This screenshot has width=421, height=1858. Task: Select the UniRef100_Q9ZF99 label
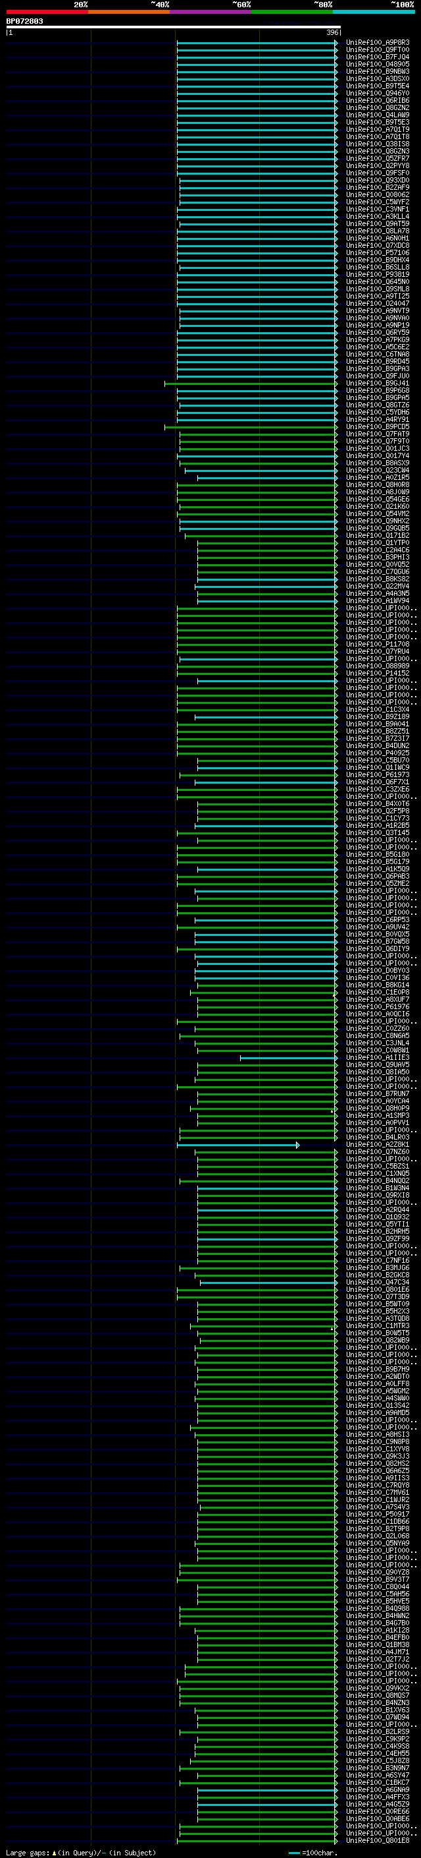pos(378,1239)
